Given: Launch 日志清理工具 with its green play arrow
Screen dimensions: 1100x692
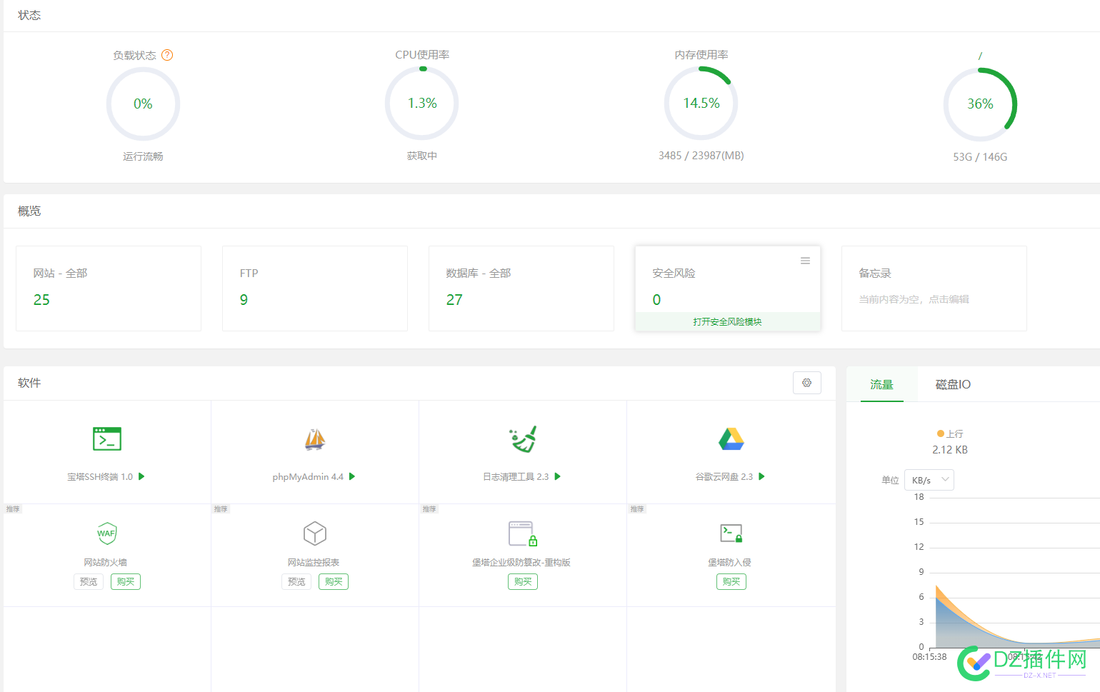Looking at the screenshot, I should [x=558, y=476].
